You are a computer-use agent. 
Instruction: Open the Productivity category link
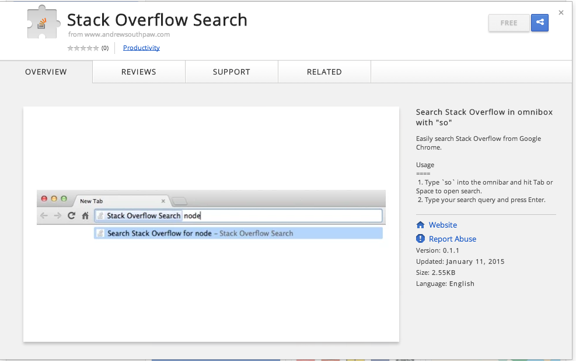click(141, 48)
